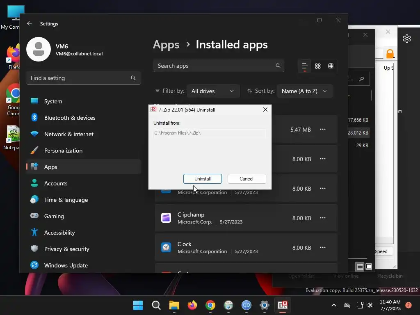
Task: Show hidden system tray icons
Action: tap(334, 305)
